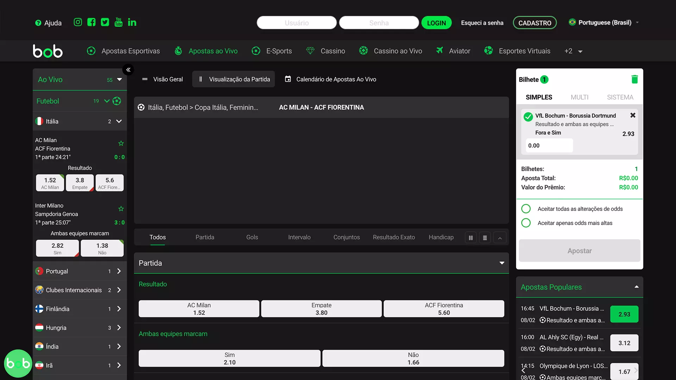Switch markets to two-column layout icon

(x=471, y=238)
